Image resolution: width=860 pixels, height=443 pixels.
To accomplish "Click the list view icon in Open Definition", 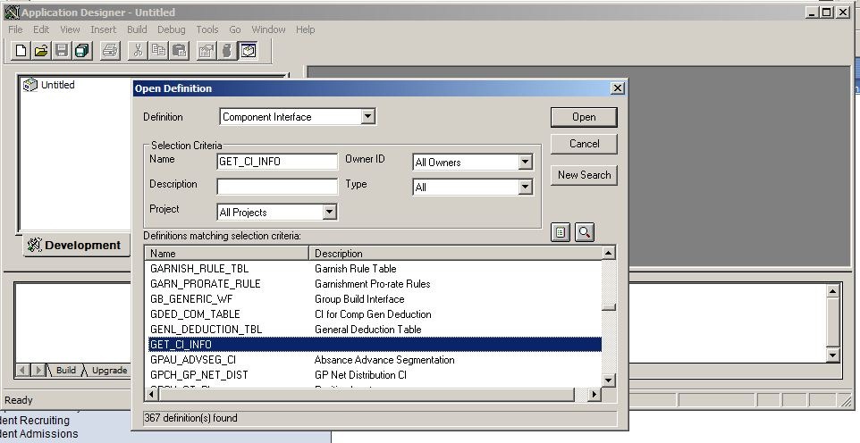I will coord(560,232).
